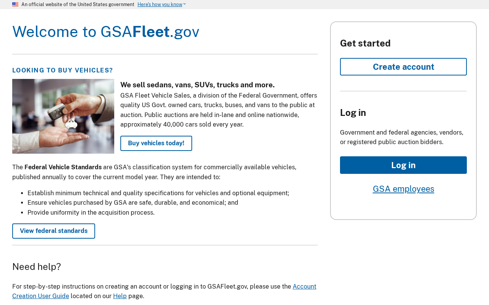The height and width of the screenshot is (305, 489).
Task: Click the "LOOKING TO BUY VEHICLES?" heading
Action: tap(63, 70)
